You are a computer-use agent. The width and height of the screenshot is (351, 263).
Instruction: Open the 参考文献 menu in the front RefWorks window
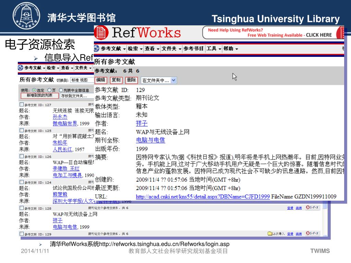tap(113, 49)
